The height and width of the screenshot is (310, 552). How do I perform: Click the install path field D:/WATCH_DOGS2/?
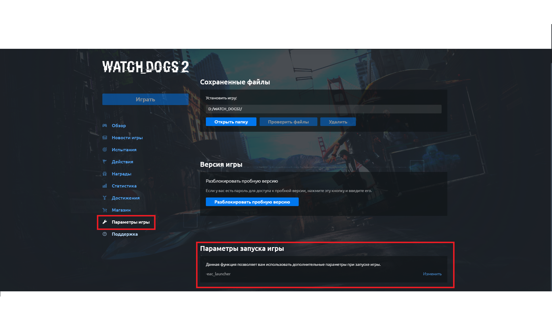click(x=323, y=109)
